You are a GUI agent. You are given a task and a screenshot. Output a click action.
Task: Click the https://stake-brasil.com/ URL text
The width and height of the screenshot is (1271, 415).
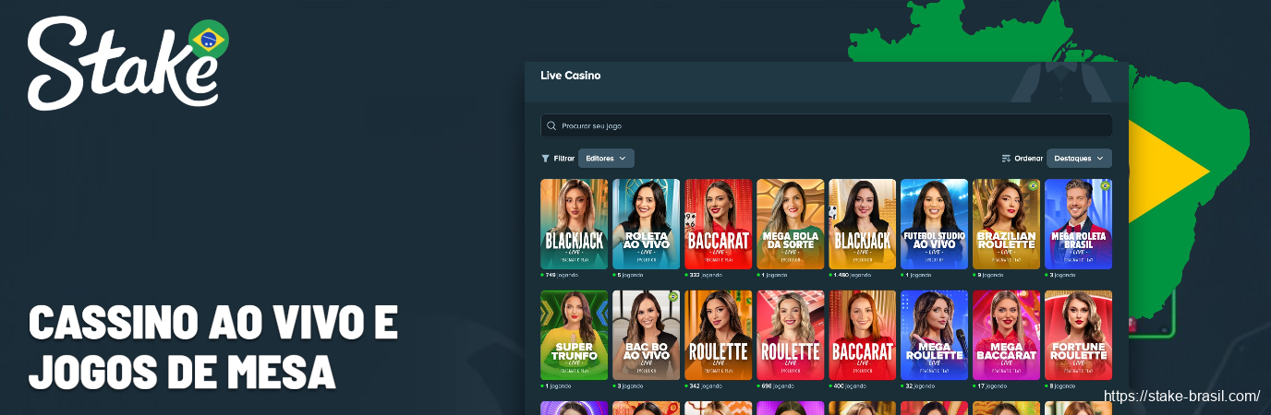point(1182,397)
